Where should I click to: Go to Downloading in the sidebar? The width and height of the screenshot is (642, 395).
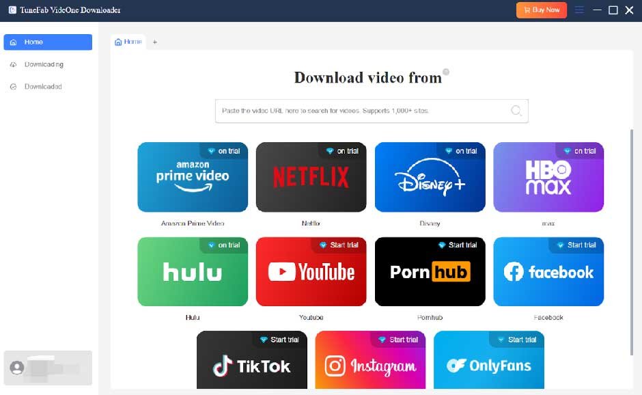(x=48, y=64)
